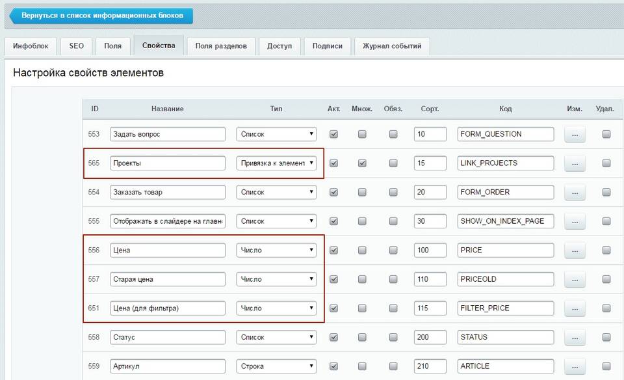Click the Задать вопрос name field
624x380 pixels.
(x=168, y=134)
